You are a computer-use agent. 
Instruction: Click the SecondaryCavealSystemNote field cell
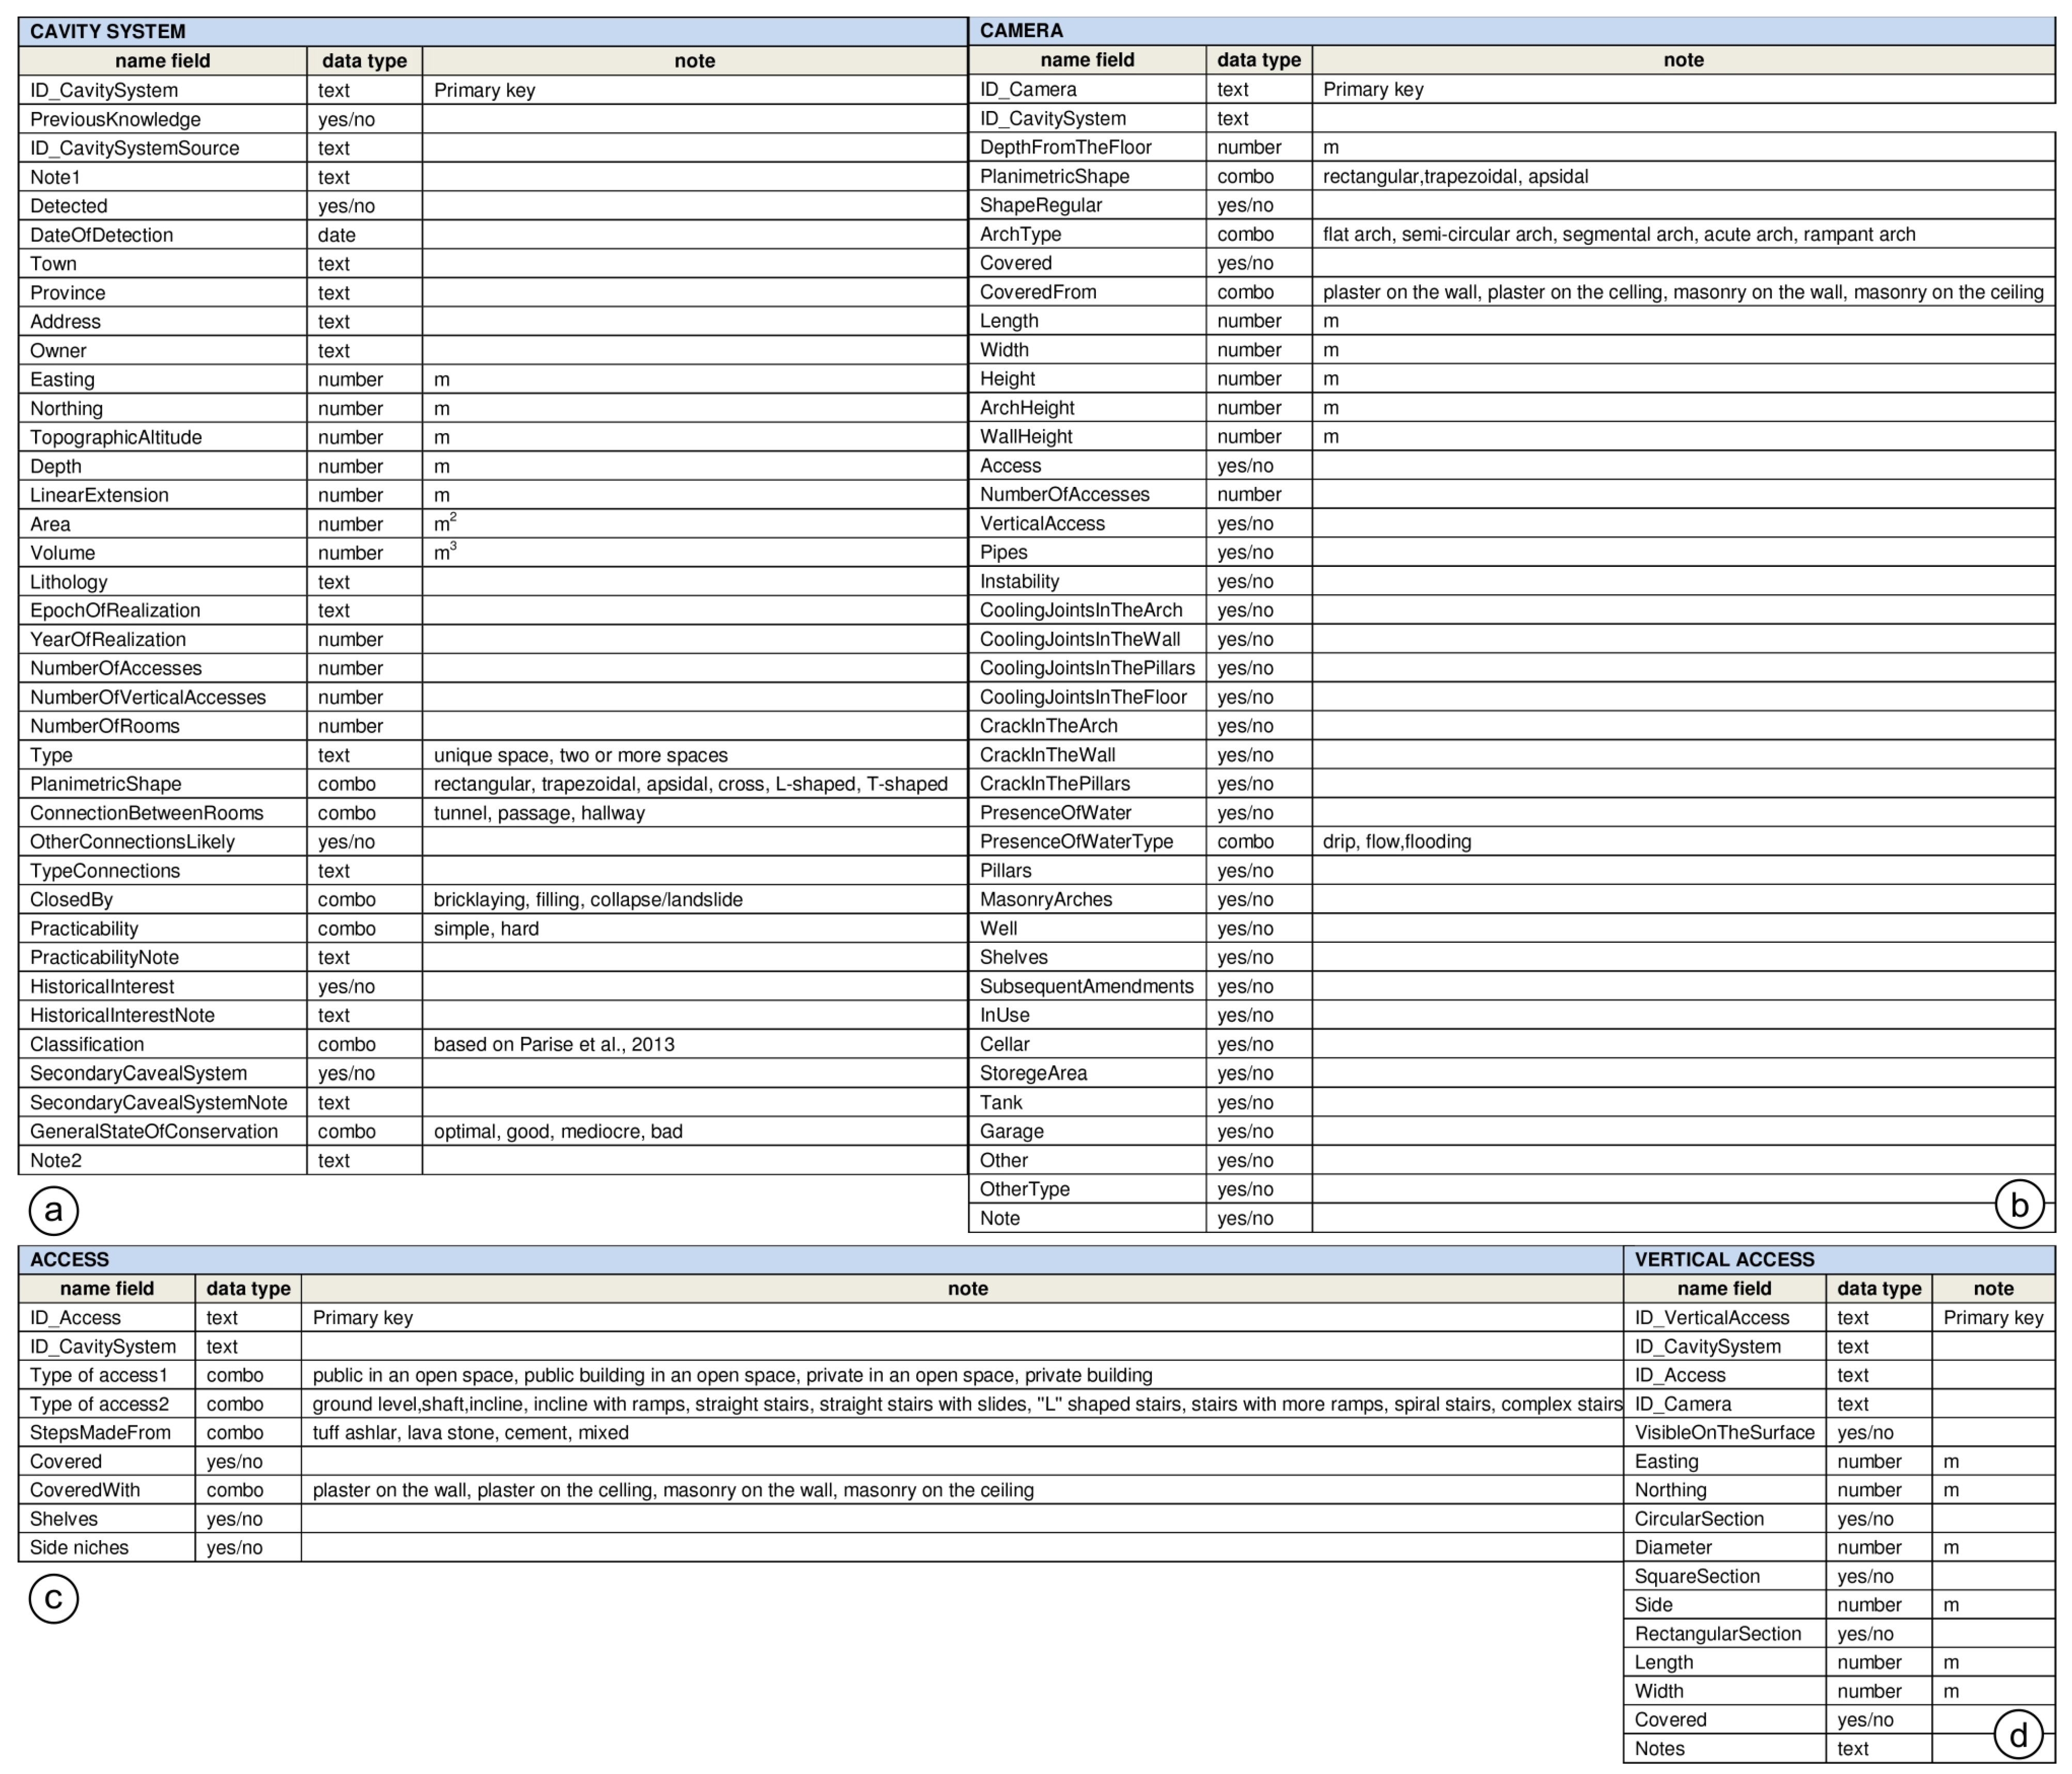[158, 1102]
